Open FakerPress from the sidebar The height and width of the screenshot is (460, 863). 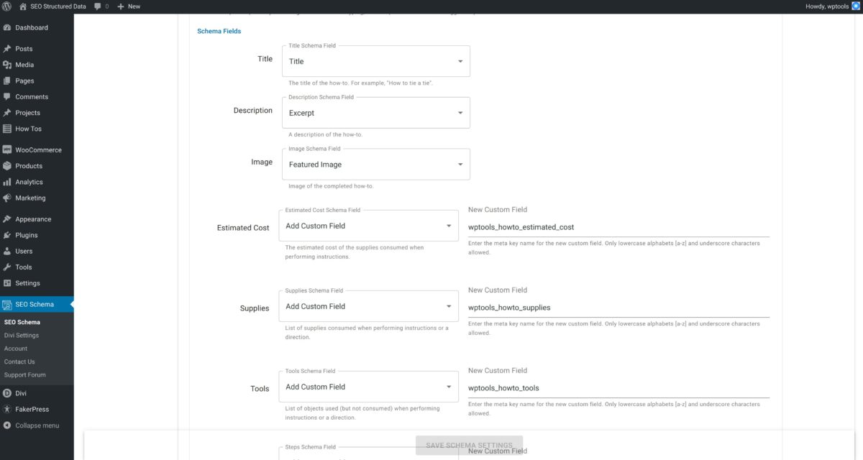click(30, 409)
